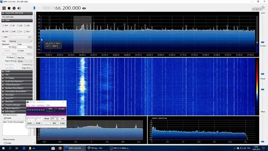This screenshot has width=268, height=151.
Task: Expand the Audio panel
Action: [17, 71]
